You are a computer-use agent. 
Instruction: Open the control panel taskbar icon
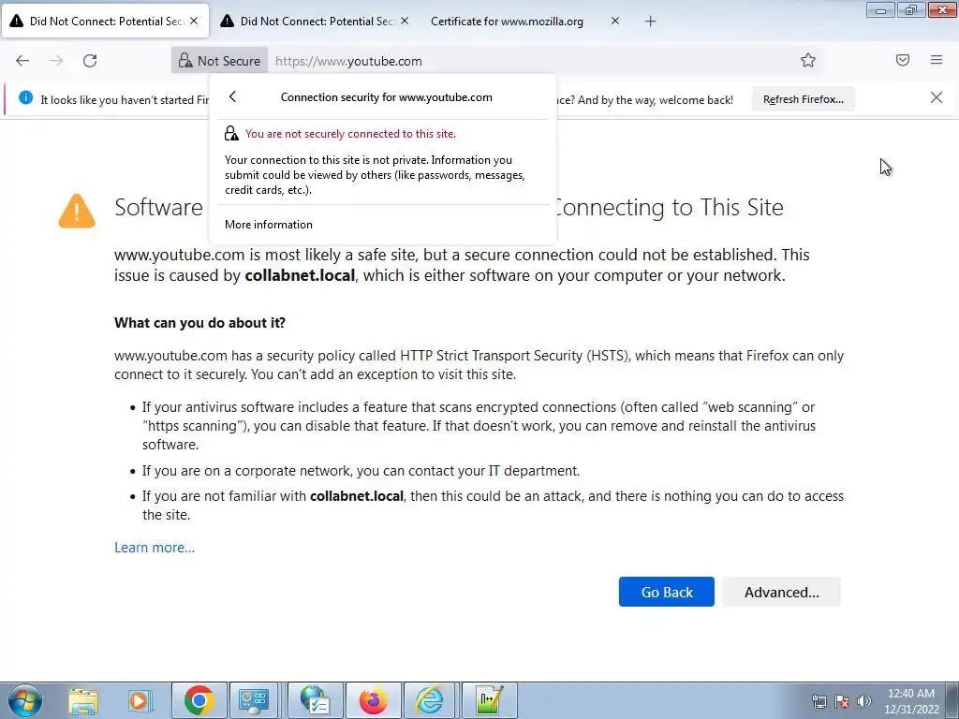pyautogui.click(x=254, y=700)
